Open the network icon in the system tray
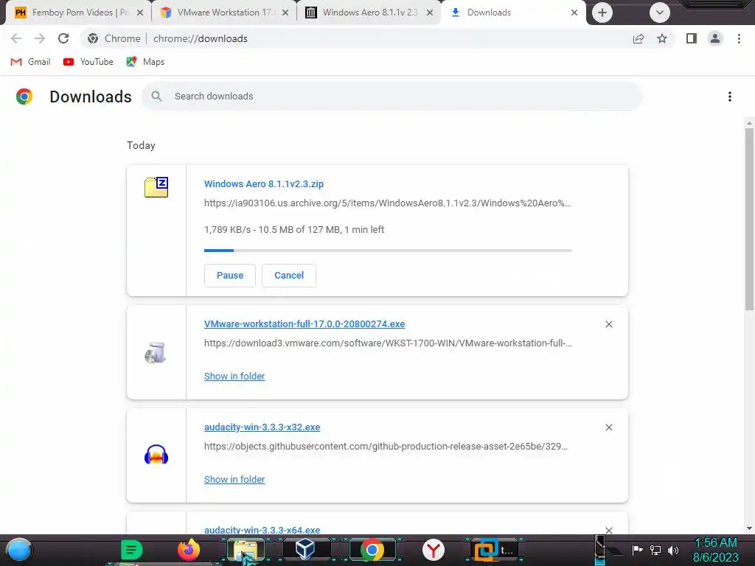The width and height of the screenshot is (755, 566). pos(655,550)
